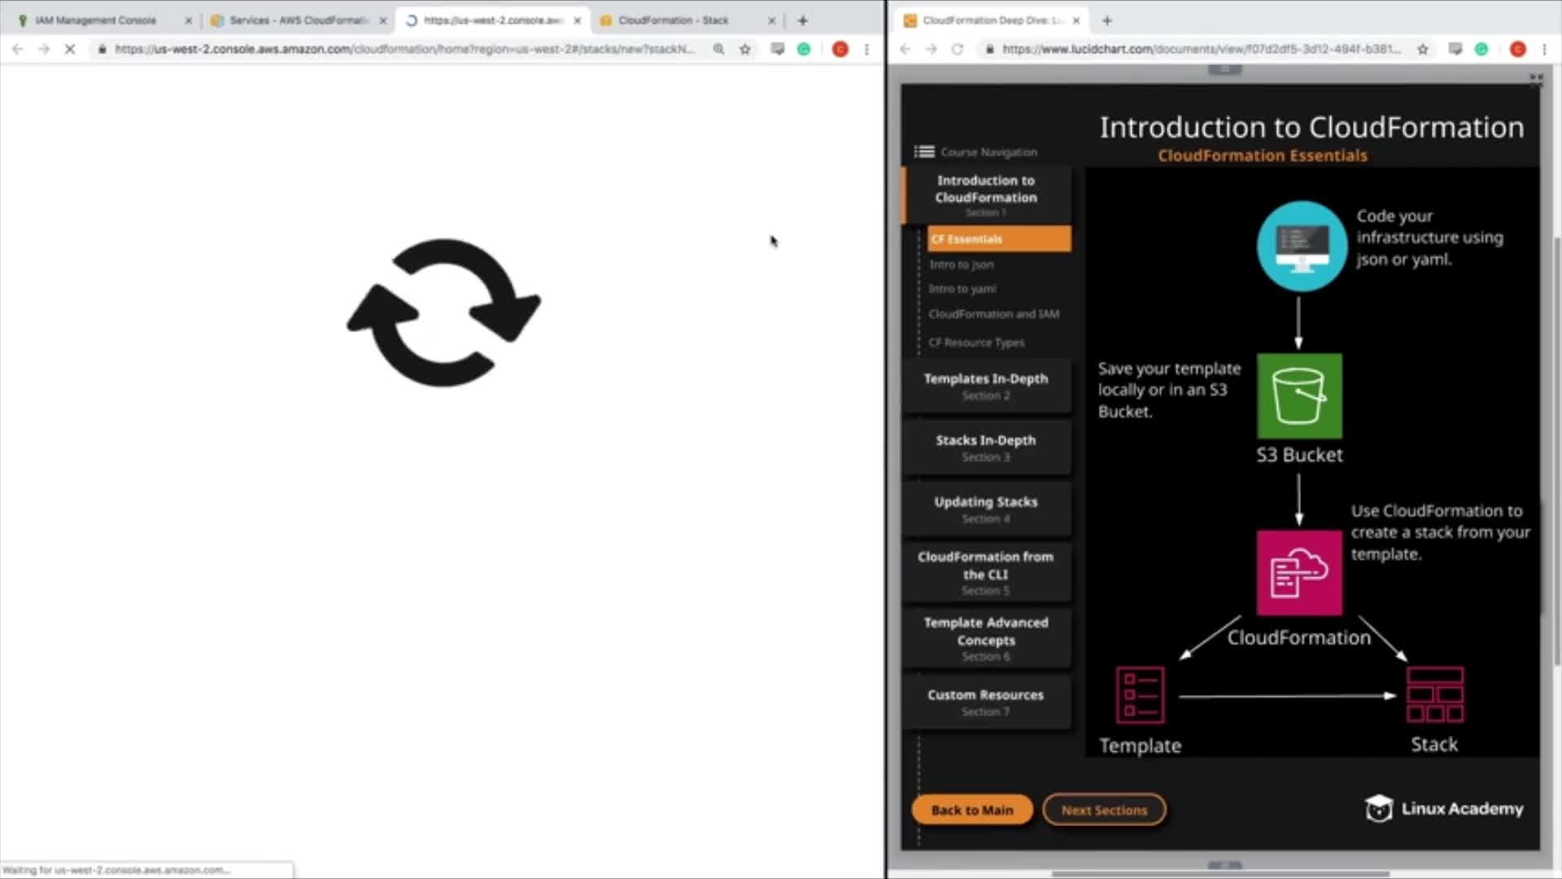Expand Templates In-Depth Section 2
The height and width of the screenshot is (879, 1562).
(x=985, y=386)
